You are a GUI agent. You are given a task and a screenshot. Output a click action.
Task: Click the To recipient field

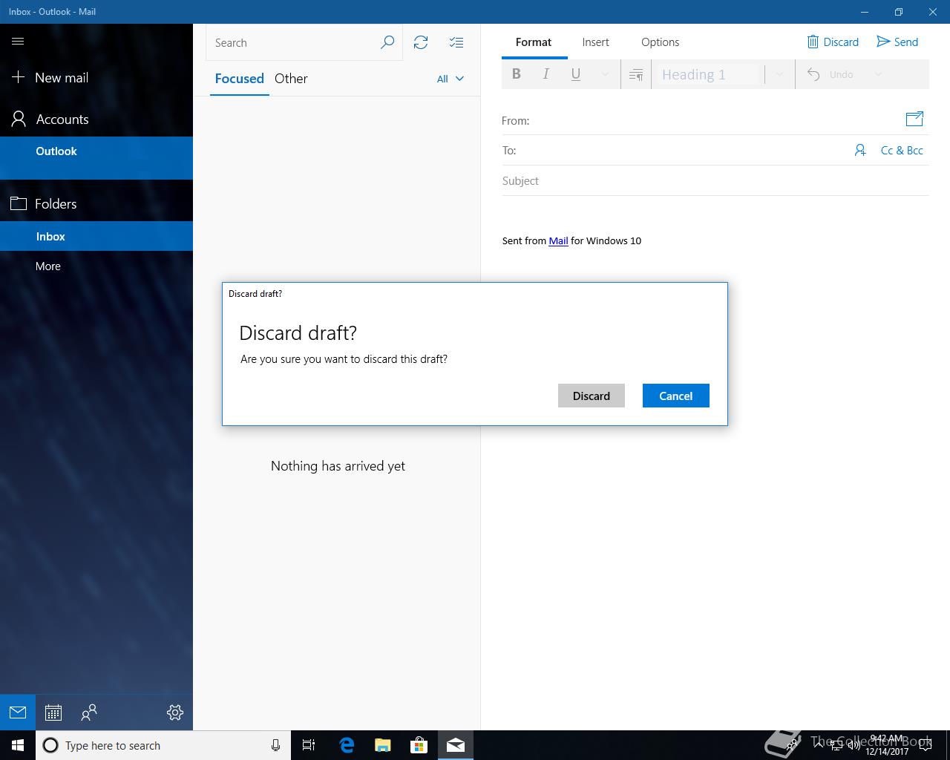pyautogui.click(x=683, y=150)
